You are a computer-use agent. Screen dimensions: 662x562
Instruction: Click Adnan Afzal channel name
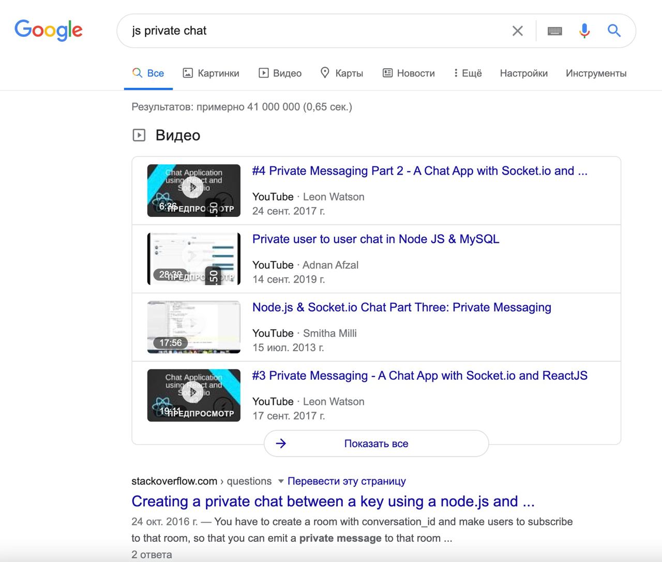click(330, 265)
